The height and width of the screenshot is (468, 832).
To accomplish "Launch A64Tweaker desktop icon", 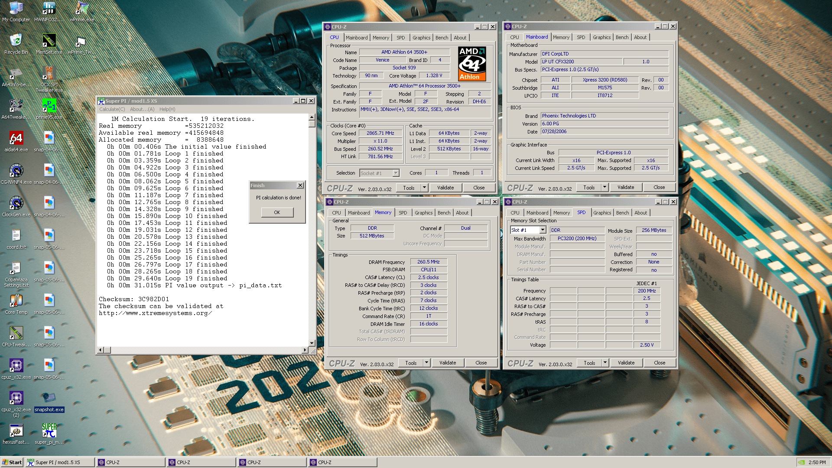I will tap(16, 109).
